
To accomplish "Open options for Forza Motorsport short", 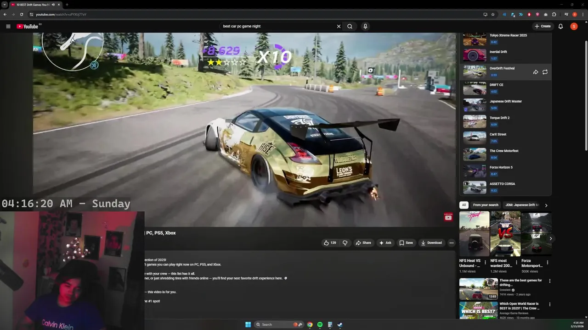I will (547, 263).
